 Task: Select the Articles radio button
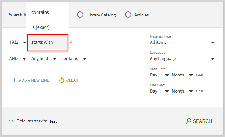[x=128, y=15]
